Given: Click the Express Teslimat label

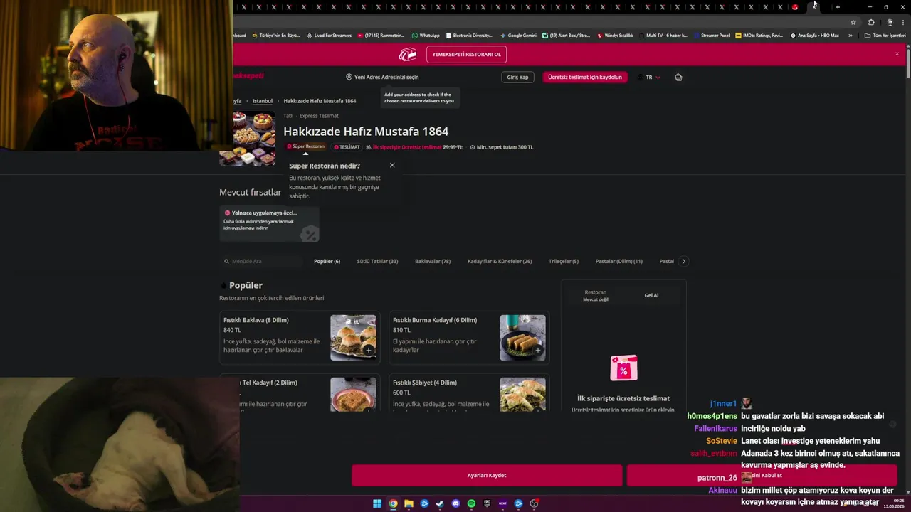Looking at the screenshot, I should (319, 116).
